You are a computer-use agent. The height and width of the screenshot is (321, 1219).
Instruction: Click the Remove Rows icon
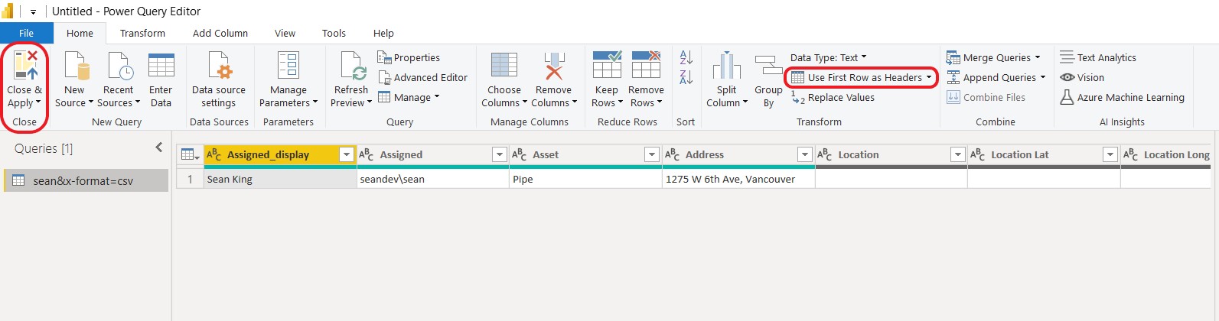coord(646,65)
